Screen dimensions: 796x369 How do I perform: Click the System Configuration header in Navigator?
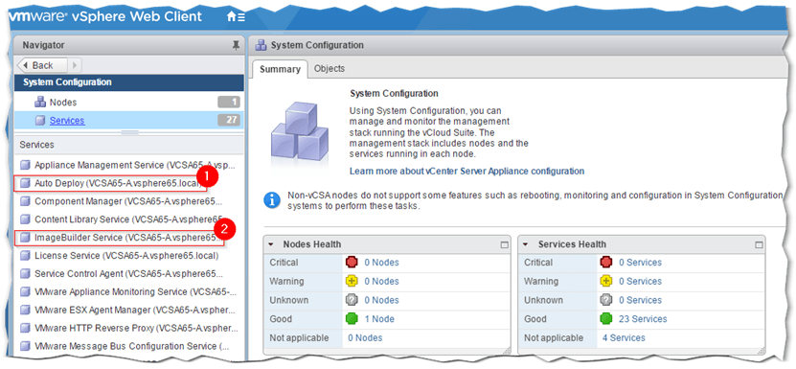click(129, 82)
